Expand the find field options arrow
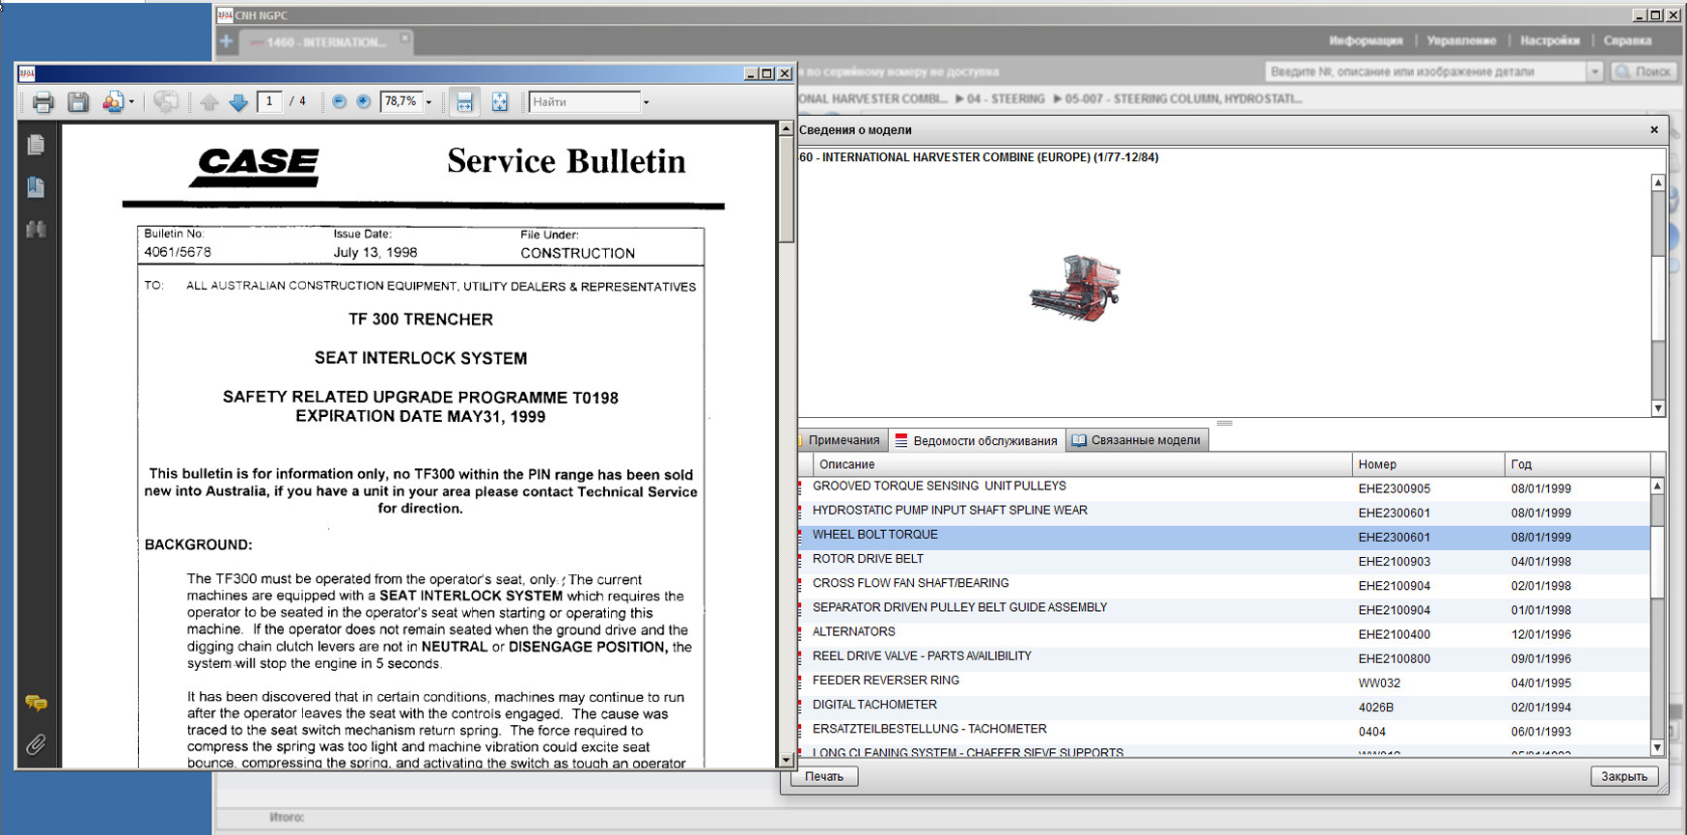Screen dimensions: 1687x835 click(646, 102)
